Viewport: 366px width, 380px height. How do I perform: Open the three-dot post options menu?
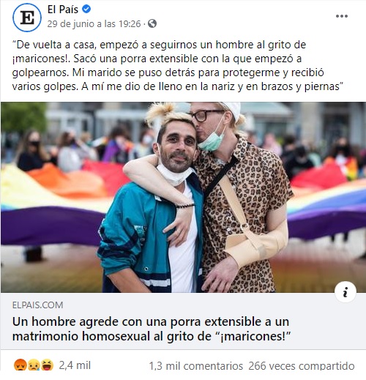(x=342, y=16)
